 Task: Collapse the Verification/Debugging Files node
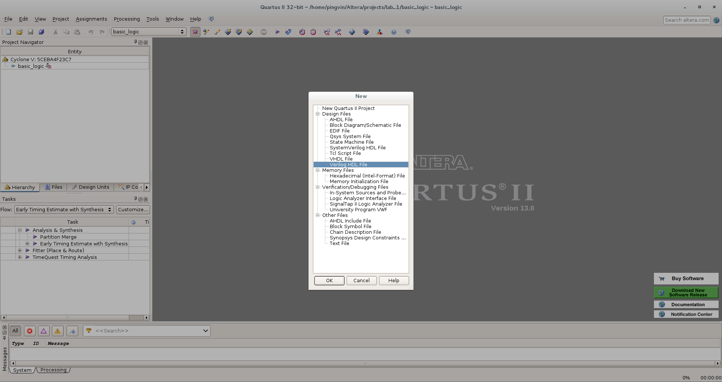317,187
